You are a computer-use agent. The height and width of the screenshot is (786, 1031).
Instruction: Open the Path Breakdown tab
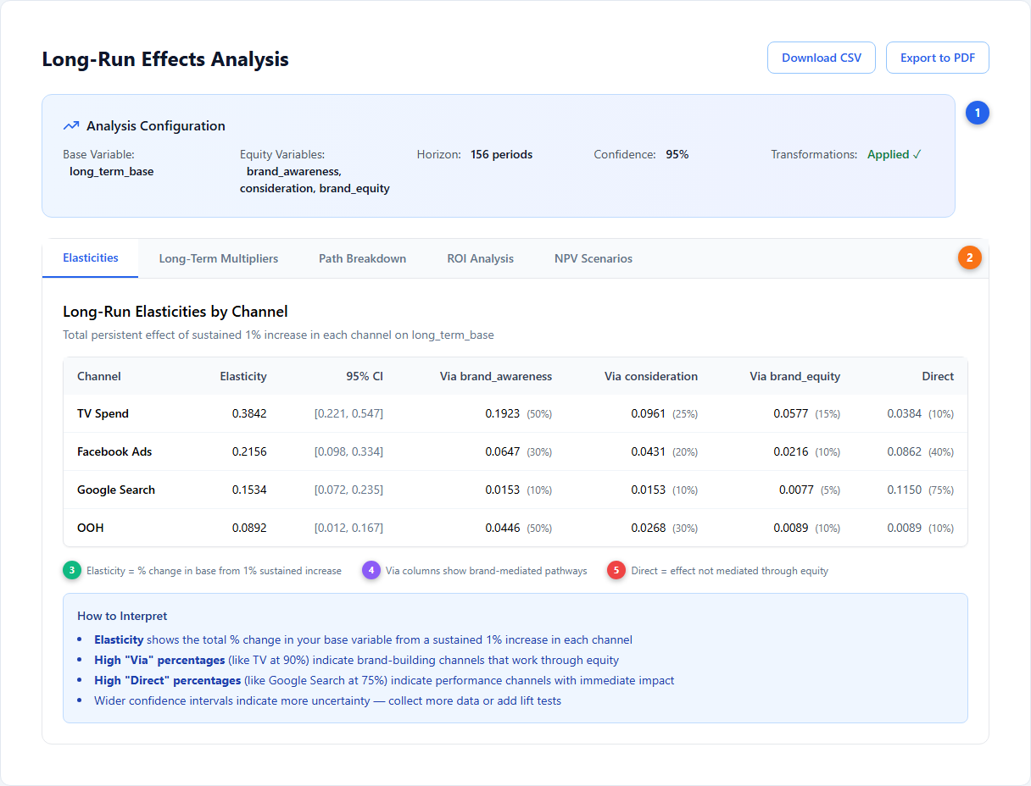point(363,258)
